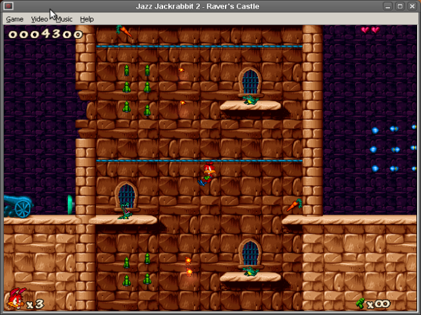
Task: Click the upper barred arched window
Action: coord(250,81)
